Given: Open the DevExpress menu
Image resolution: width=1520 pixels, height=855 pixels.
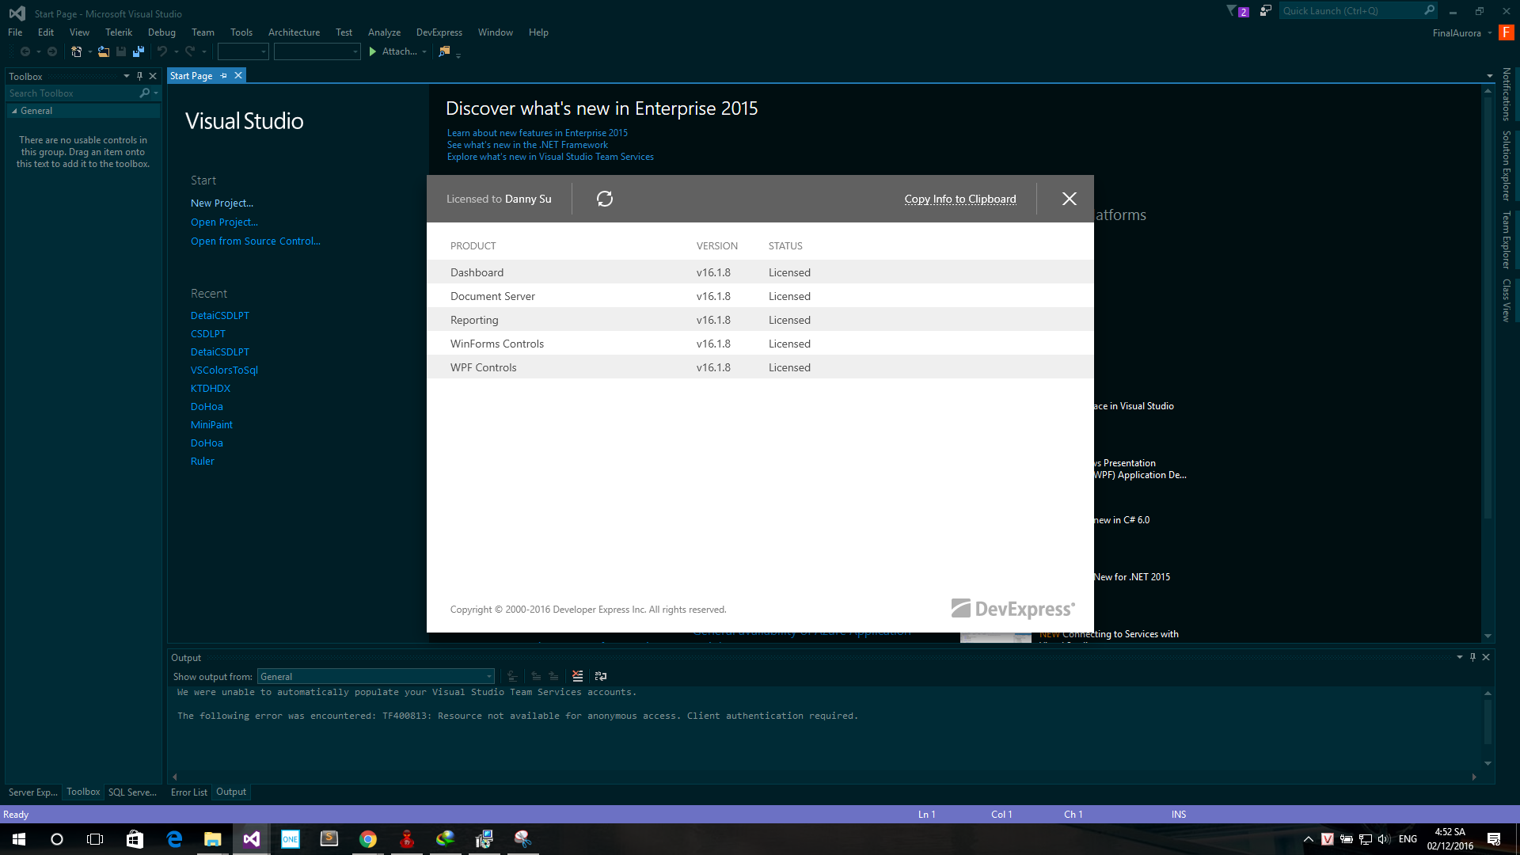Looking at the screenshot, I should (x=439, y=32).
